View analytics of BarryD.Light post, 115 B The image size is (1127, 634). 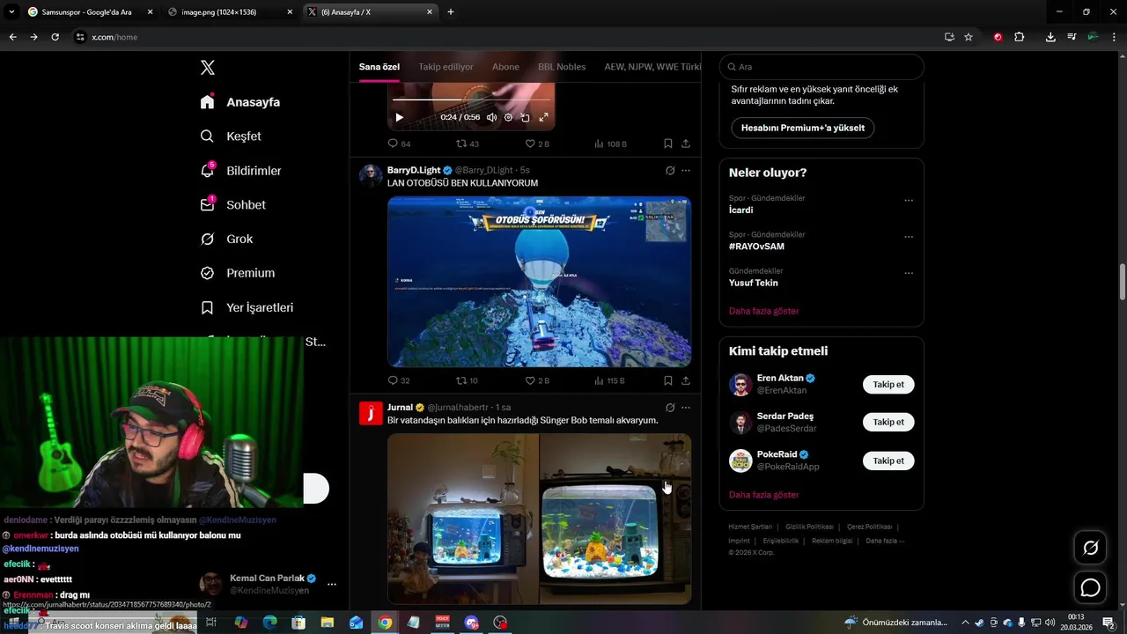coord(610,380)
